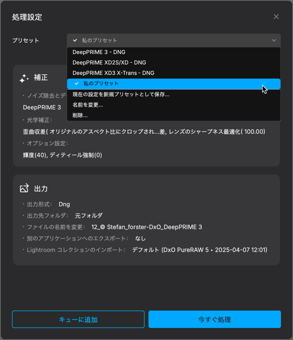Close the 処理設定 dialog
Image resolution: width=293 pixels, height=340 pixels.
[x=276, y=17]
